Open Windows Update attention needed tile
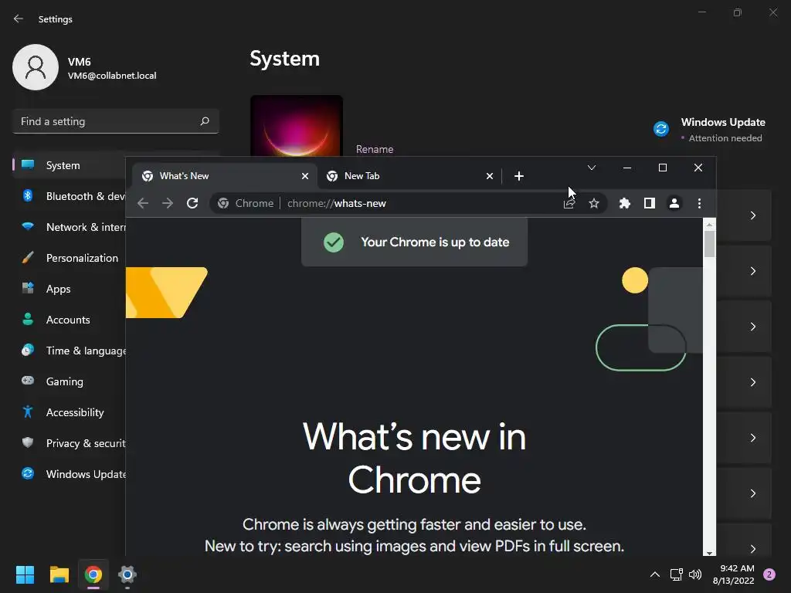The image size is (791, 593). [x=710, y=130]
